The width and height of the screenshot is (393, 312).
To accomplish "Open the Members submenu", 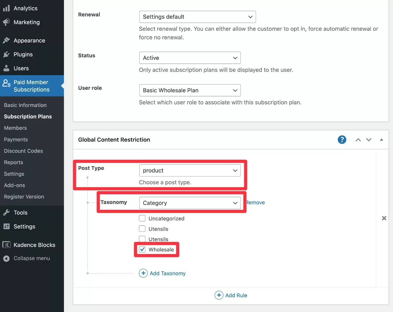I will [15, 128].
